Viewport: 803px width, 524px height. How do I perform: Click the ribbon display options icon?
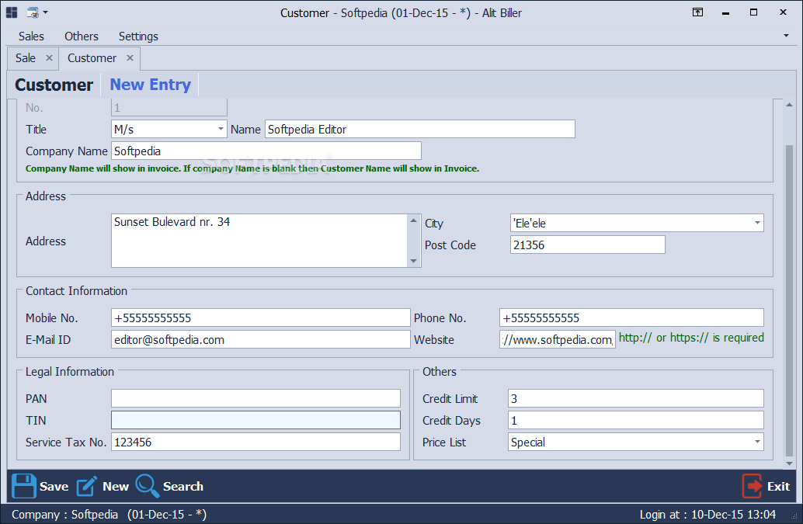click(697, 12)
